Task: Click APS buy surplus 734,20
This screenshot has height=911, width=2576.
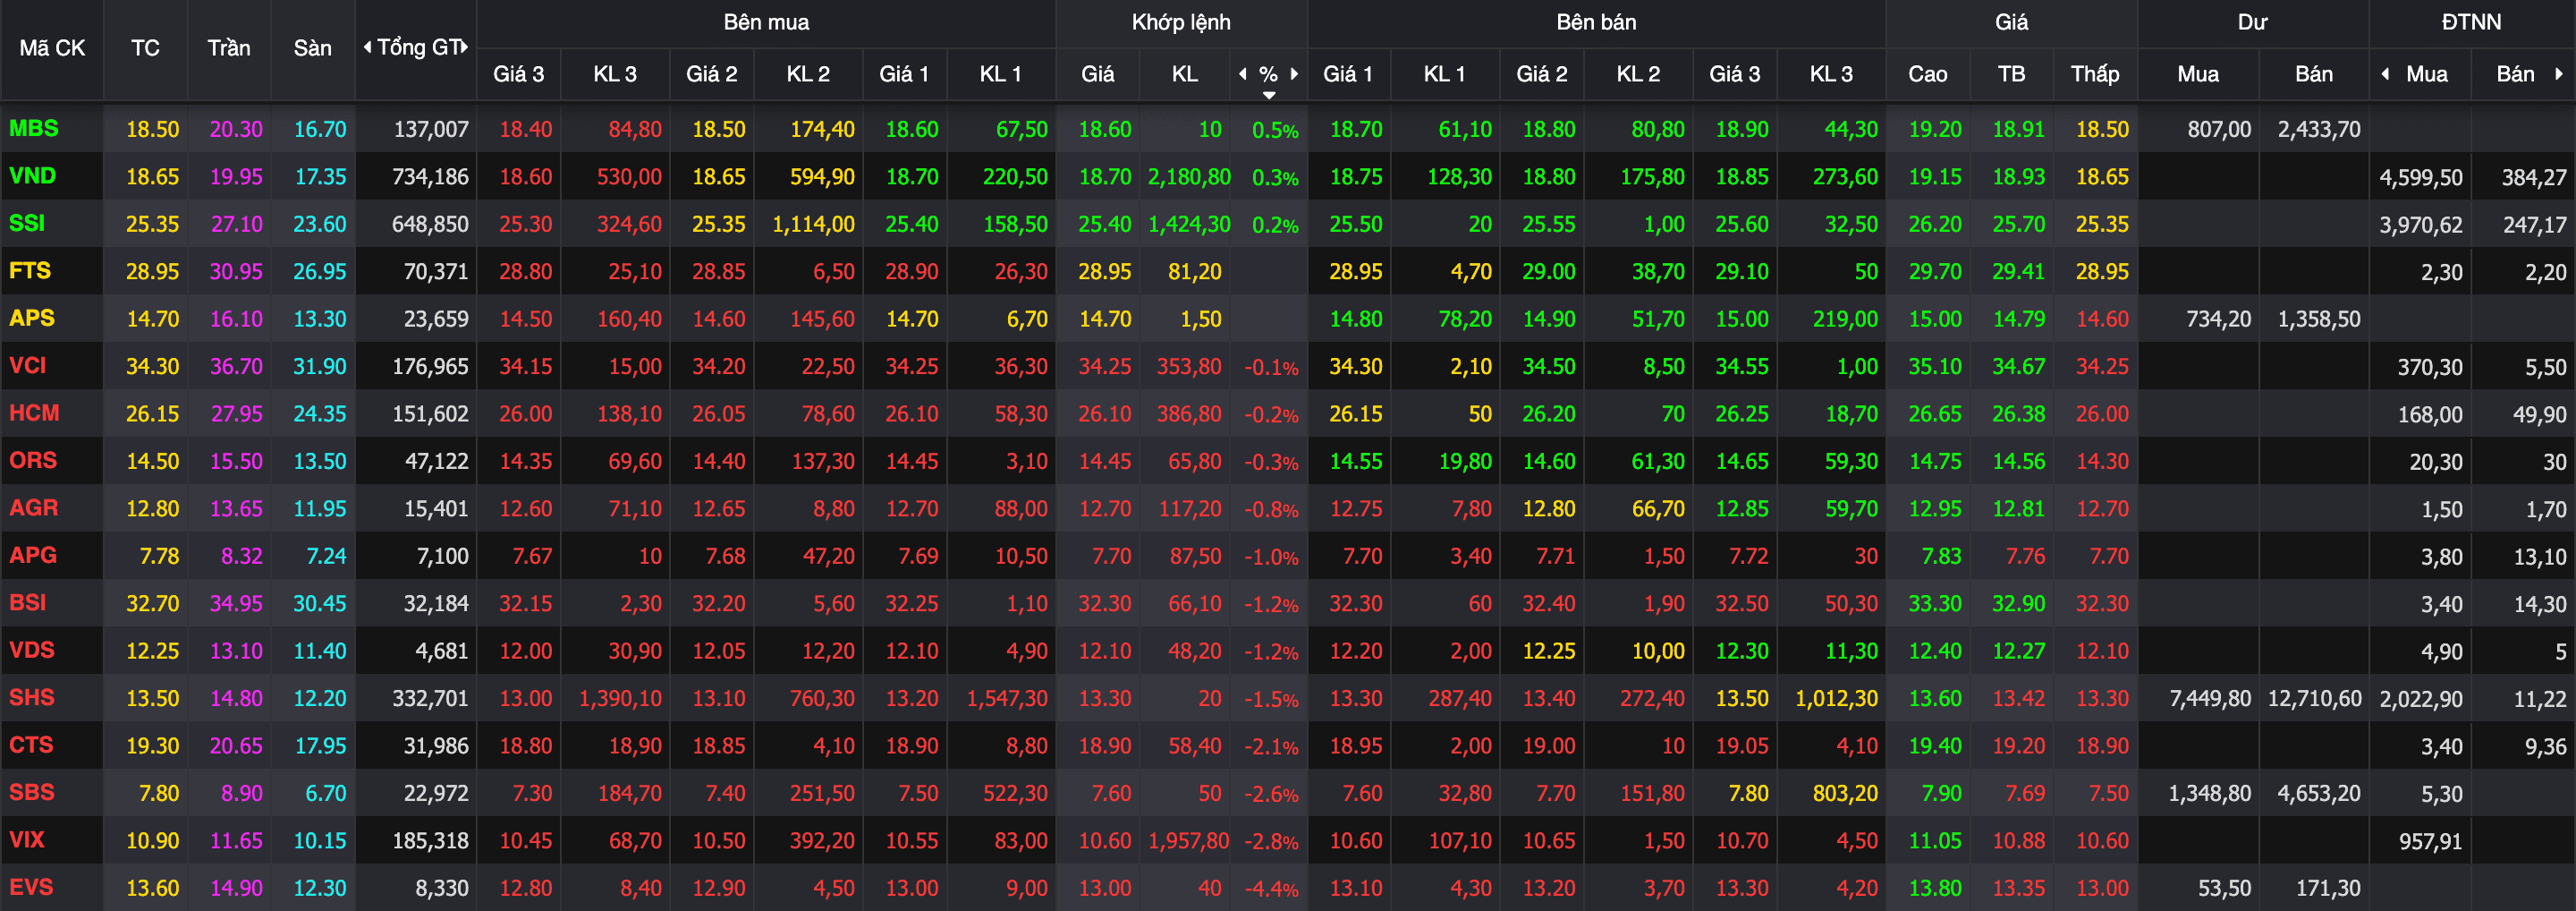Action: point(2217,319)
